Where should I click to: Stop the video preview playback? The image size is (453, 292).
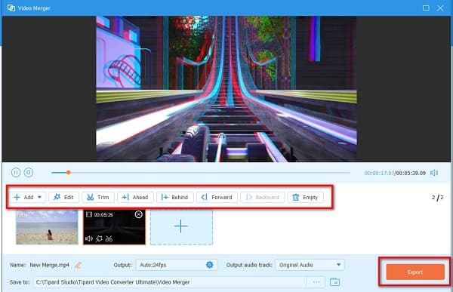click(x=29, y=173)
